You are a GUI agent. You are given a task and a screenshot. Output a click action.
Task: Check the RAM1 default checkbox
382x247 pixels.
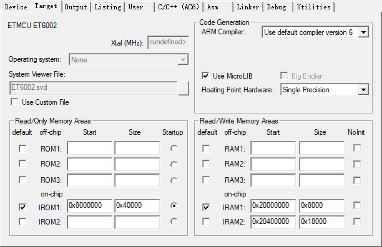[x=206, y=148]
